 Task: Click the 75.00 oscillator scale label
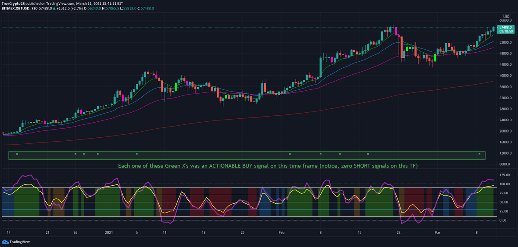pos(505,193)
